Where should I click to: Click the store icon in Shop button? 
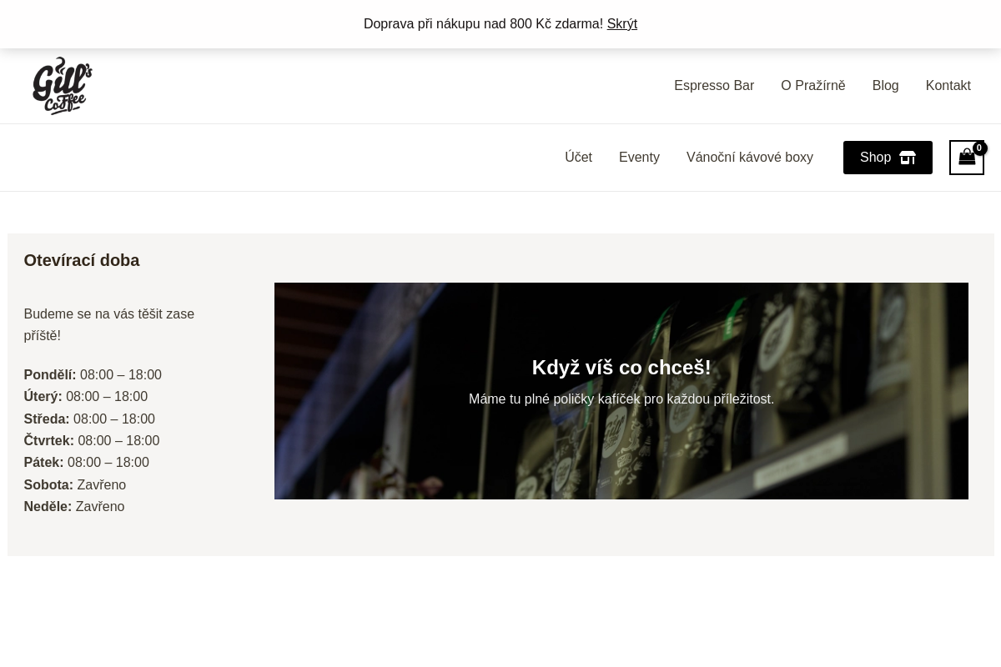tap(908, 158)
